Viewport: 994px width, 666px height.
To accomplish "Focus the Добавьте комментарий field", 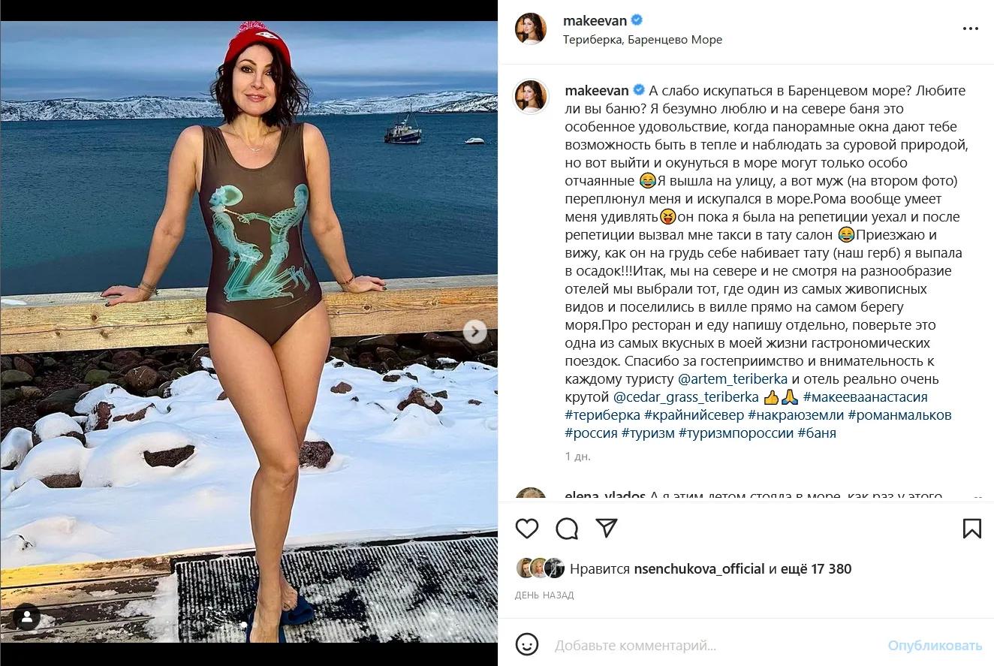I will [x=713, y=645].
